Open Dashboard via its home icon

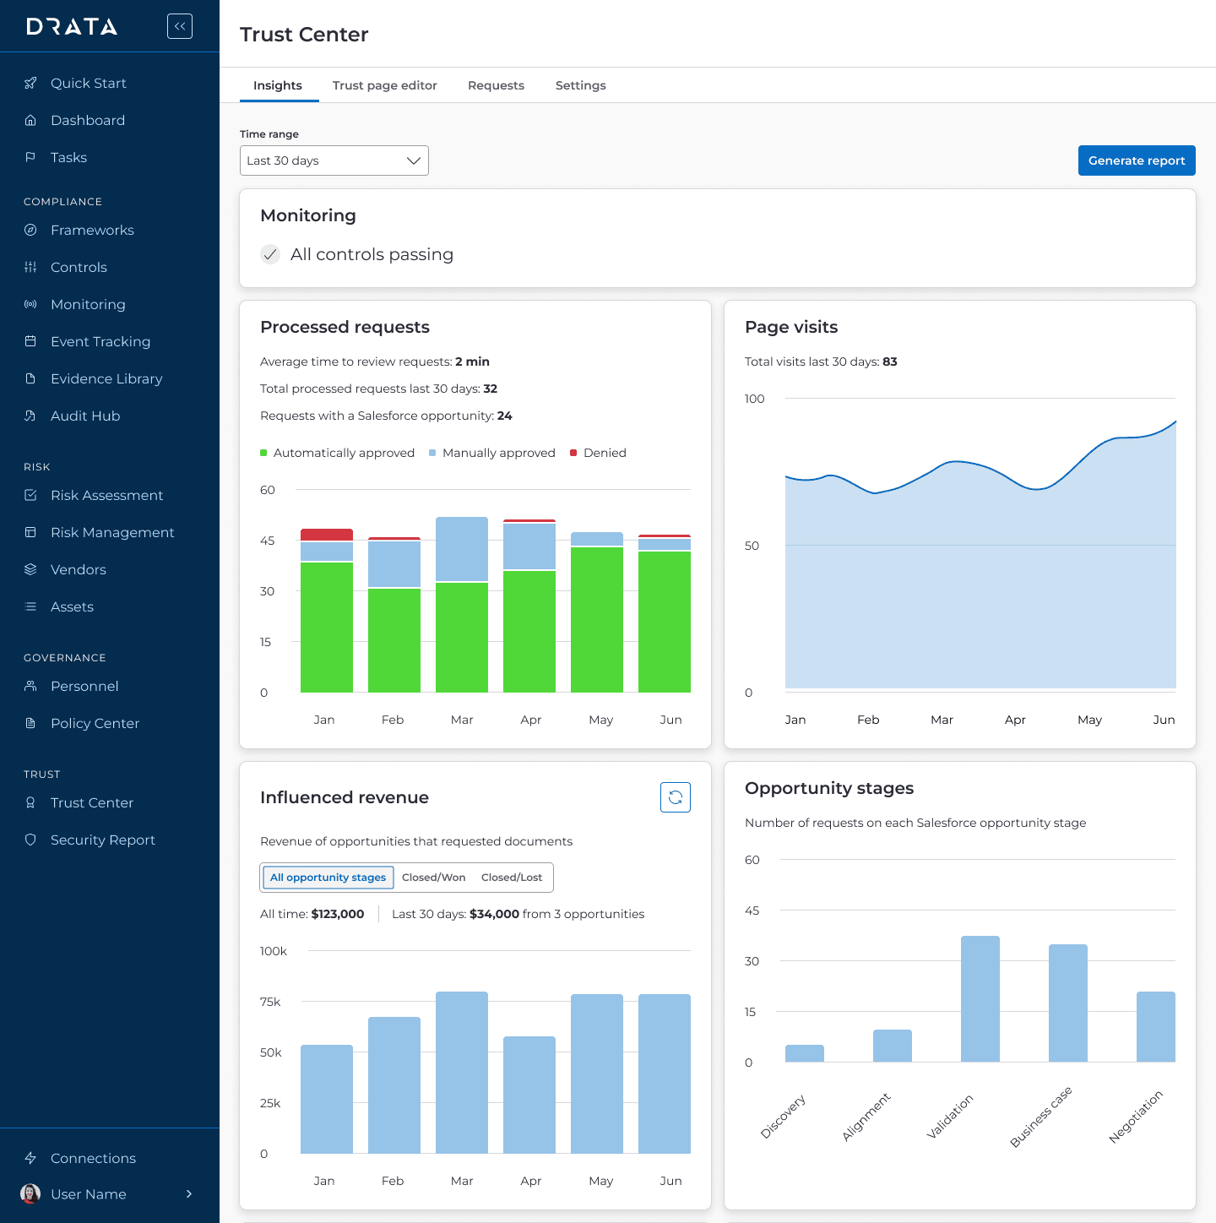tap(30, 120)
